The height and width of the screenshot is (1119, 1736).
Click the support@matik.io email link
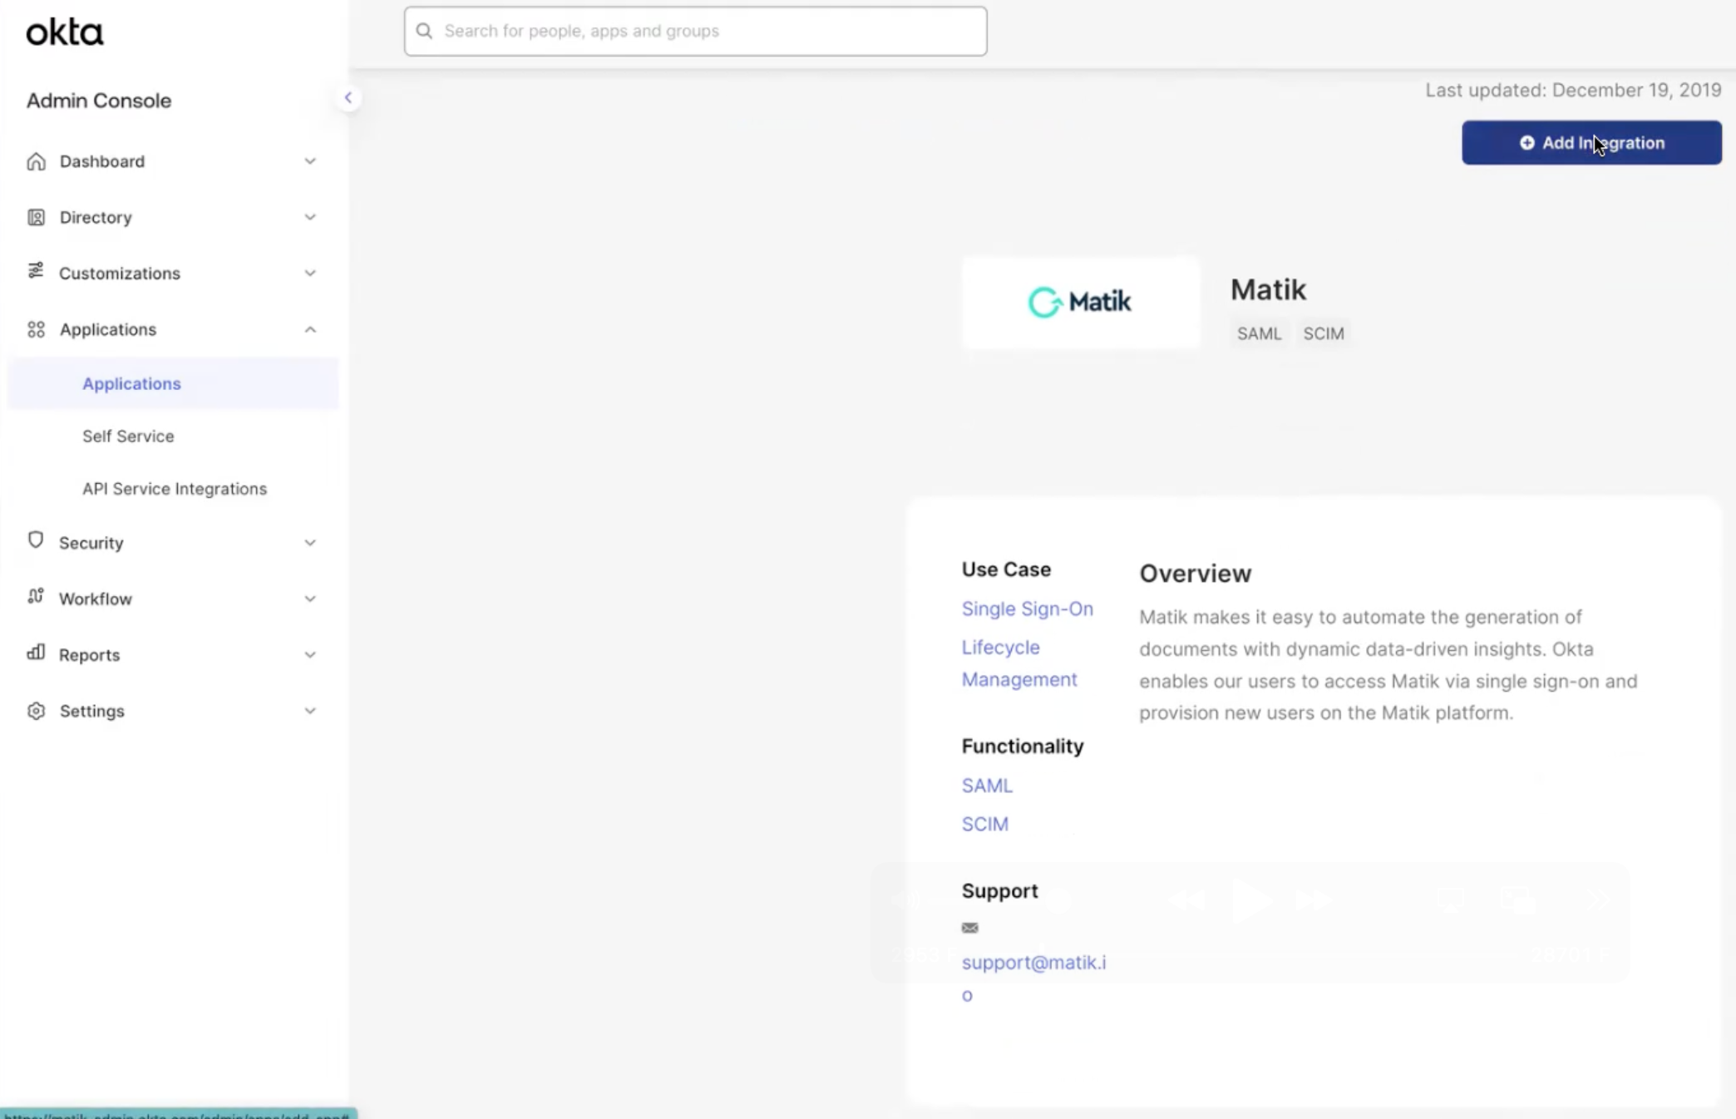click(1033, 963)
